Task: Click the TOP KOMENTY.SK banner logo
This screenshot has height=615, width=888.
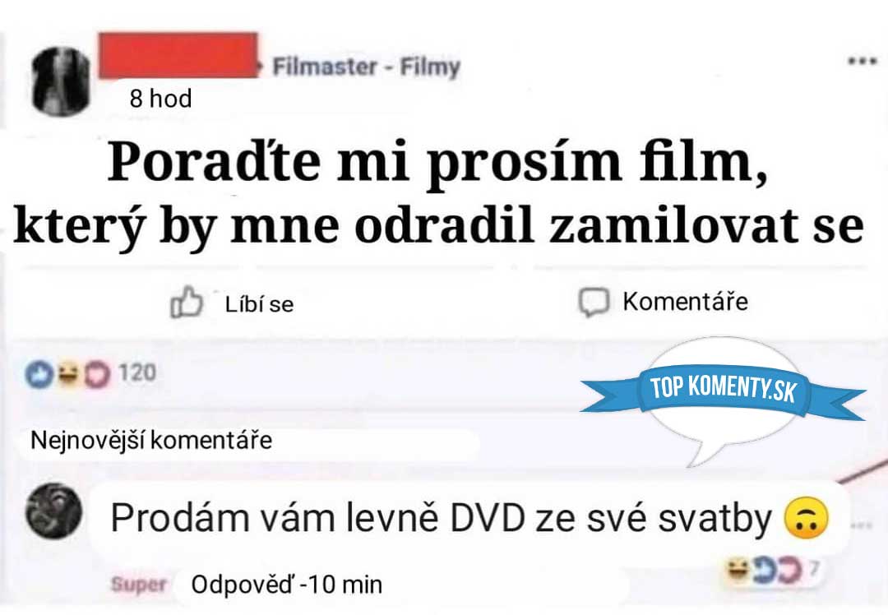Action: tap(724, 389)
